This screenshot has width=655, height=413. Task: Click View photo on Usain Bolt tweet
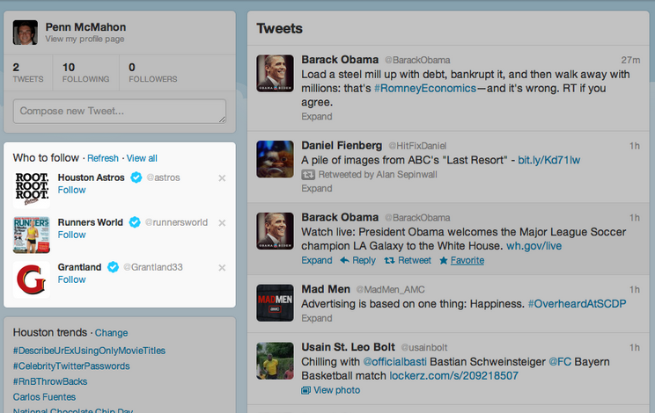336,390
